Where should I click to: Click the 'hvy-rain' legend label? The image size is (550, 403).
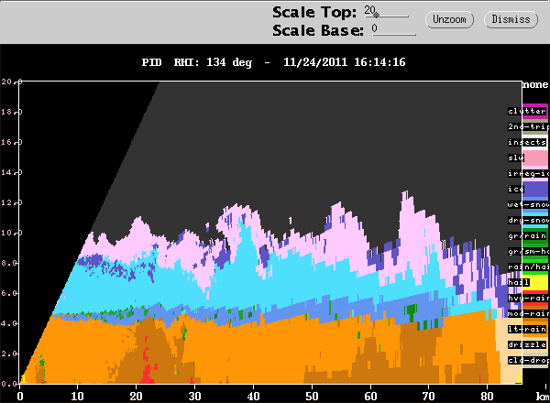(528, 298)
